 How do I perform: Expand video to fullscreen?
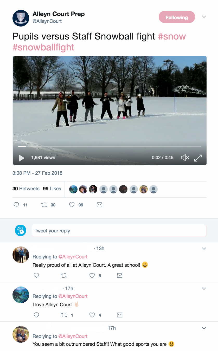[198, 158]
